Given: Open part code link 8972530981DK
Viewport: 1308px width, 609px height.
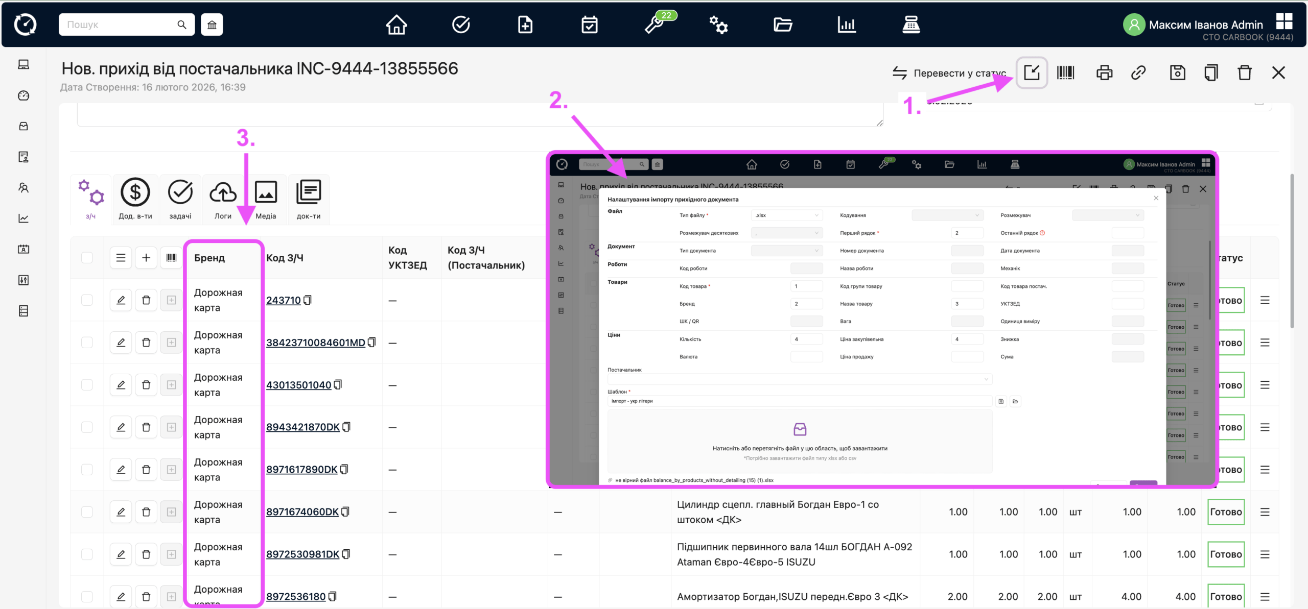Looking at the screenshot, I should [x=302, y=554].
